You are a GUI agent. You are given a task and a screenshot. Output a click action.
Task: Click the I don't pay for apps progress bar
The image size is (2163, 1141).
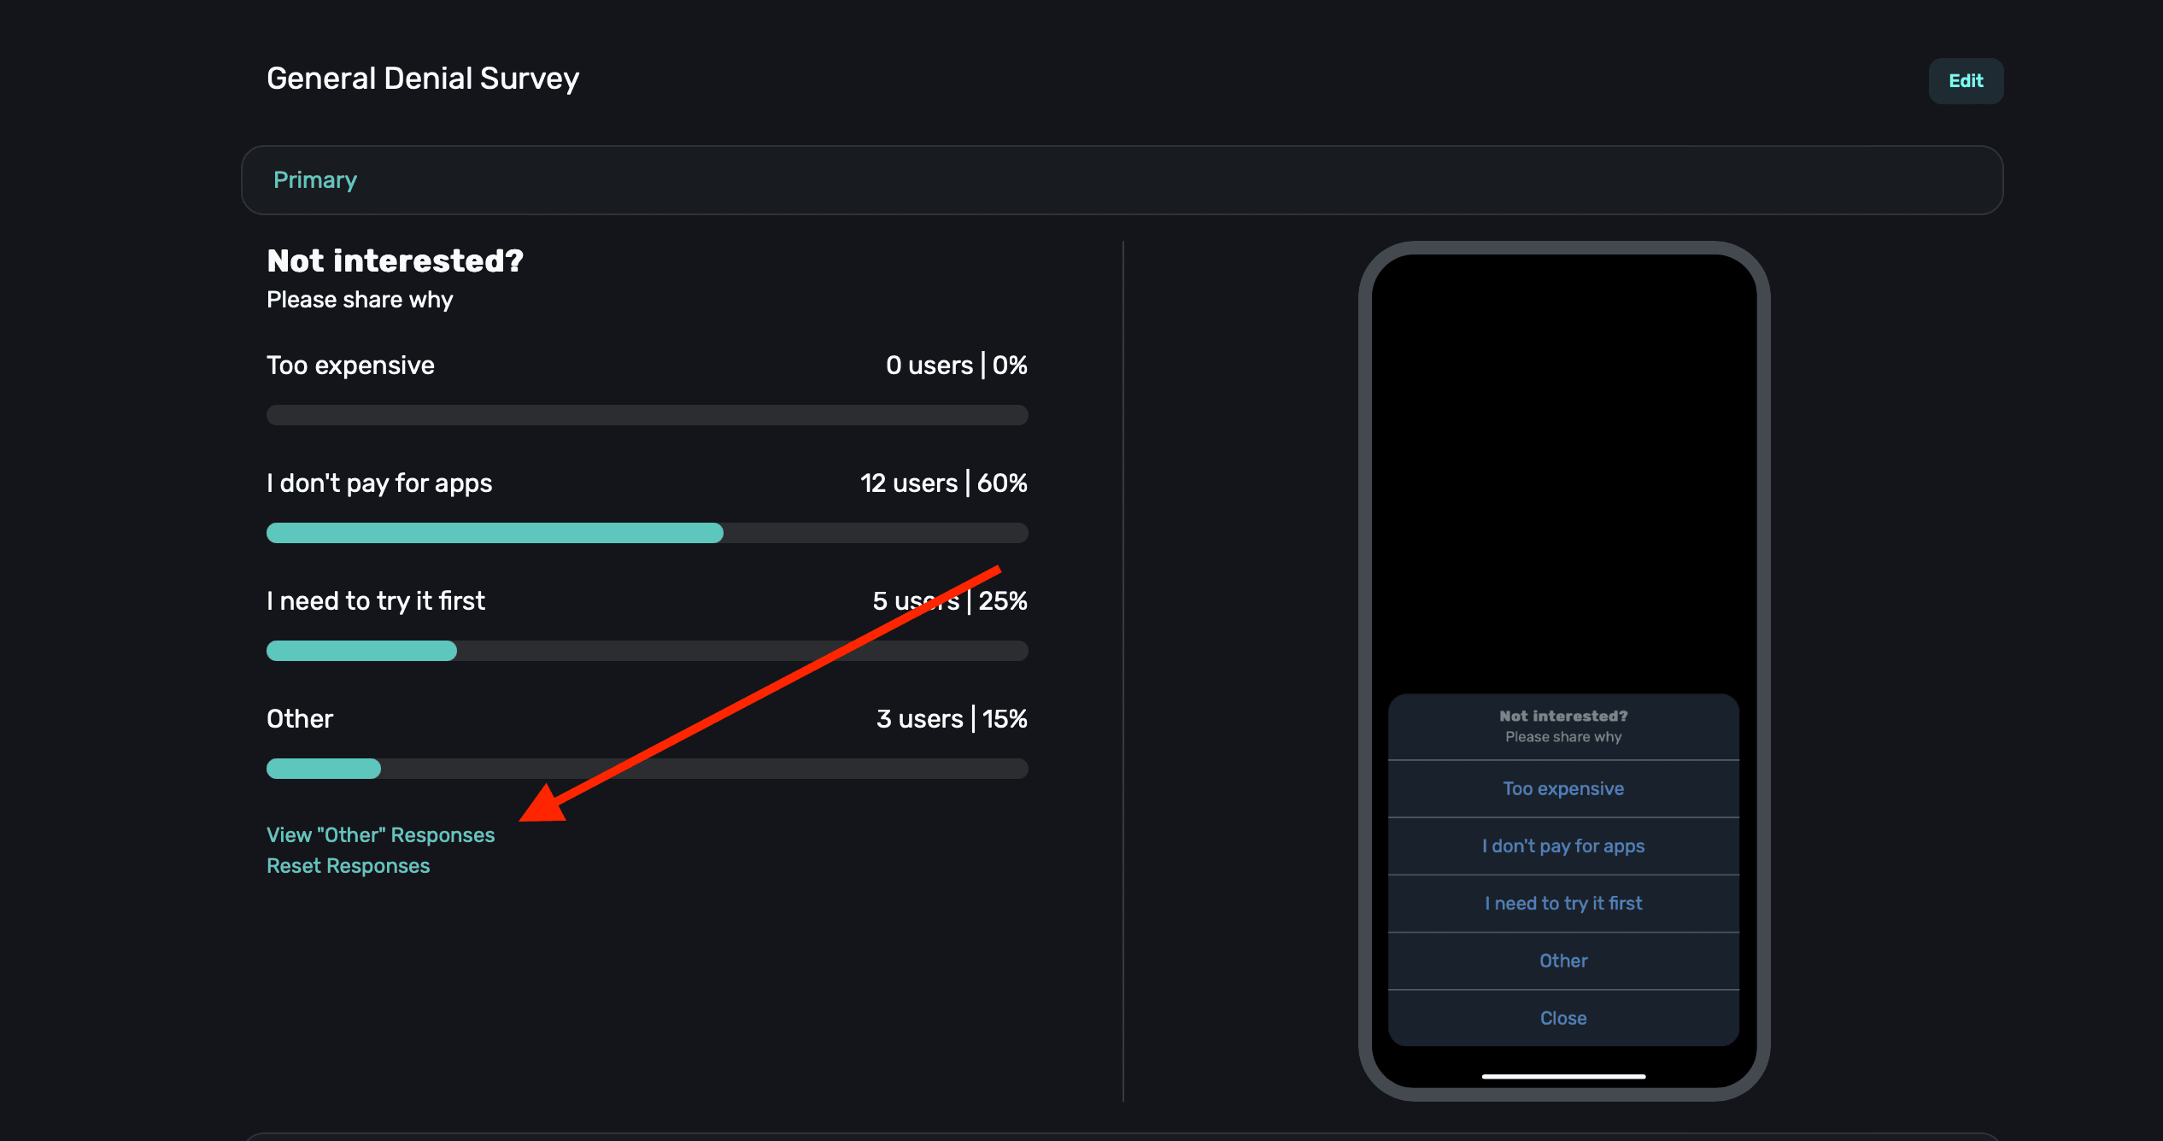[x=647, y=533]
